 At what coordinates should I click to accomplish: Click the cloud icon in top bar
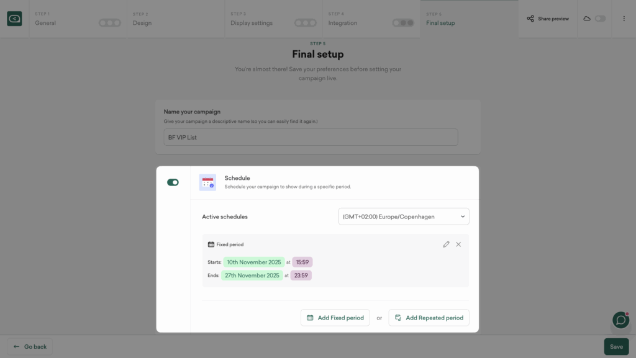pos(587,19)
